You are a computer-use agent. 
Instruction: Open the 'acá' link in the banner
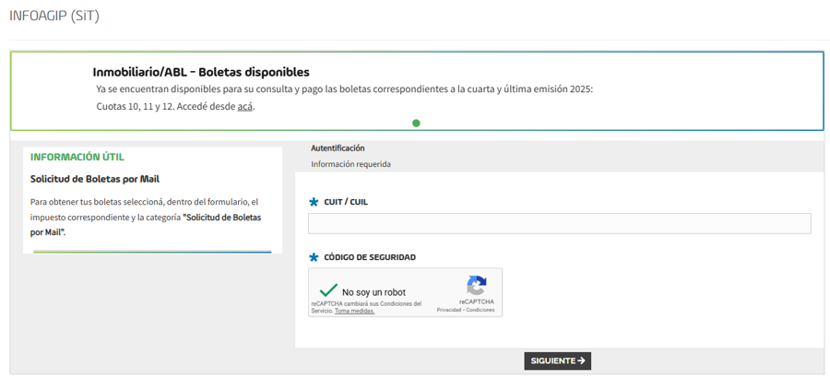(244, 106)
